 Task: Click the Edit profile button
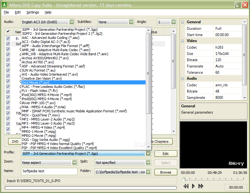[166, 154]
